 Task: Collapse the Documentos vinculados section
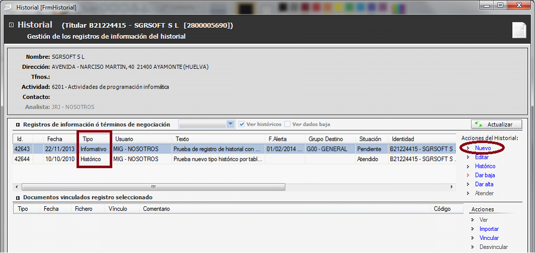tap(18, 197)
